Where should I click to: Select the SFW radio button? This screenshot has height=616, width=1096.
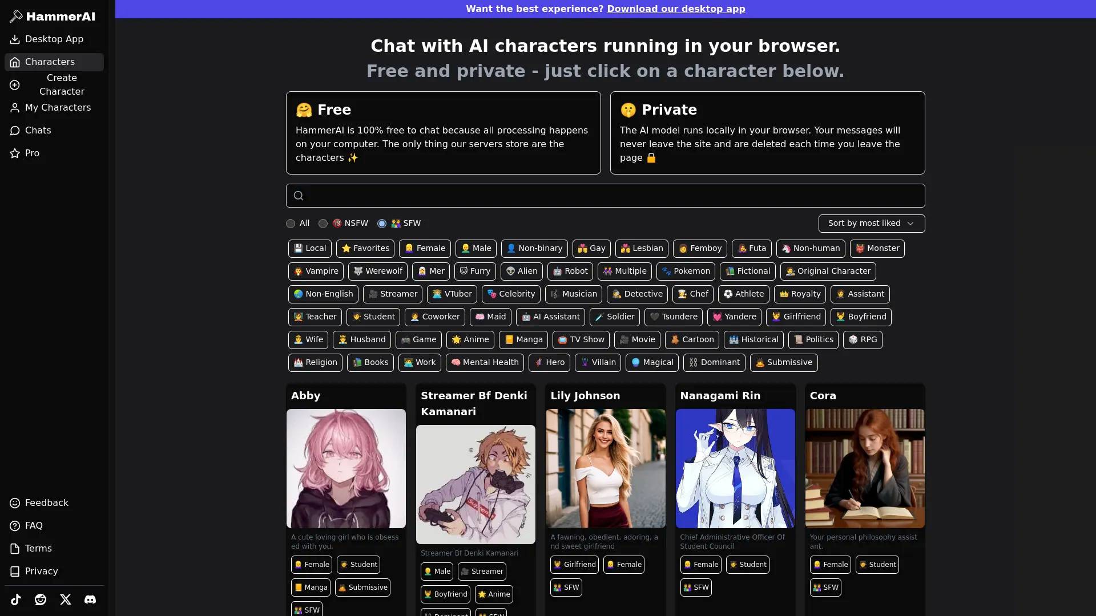pos(382,224)
